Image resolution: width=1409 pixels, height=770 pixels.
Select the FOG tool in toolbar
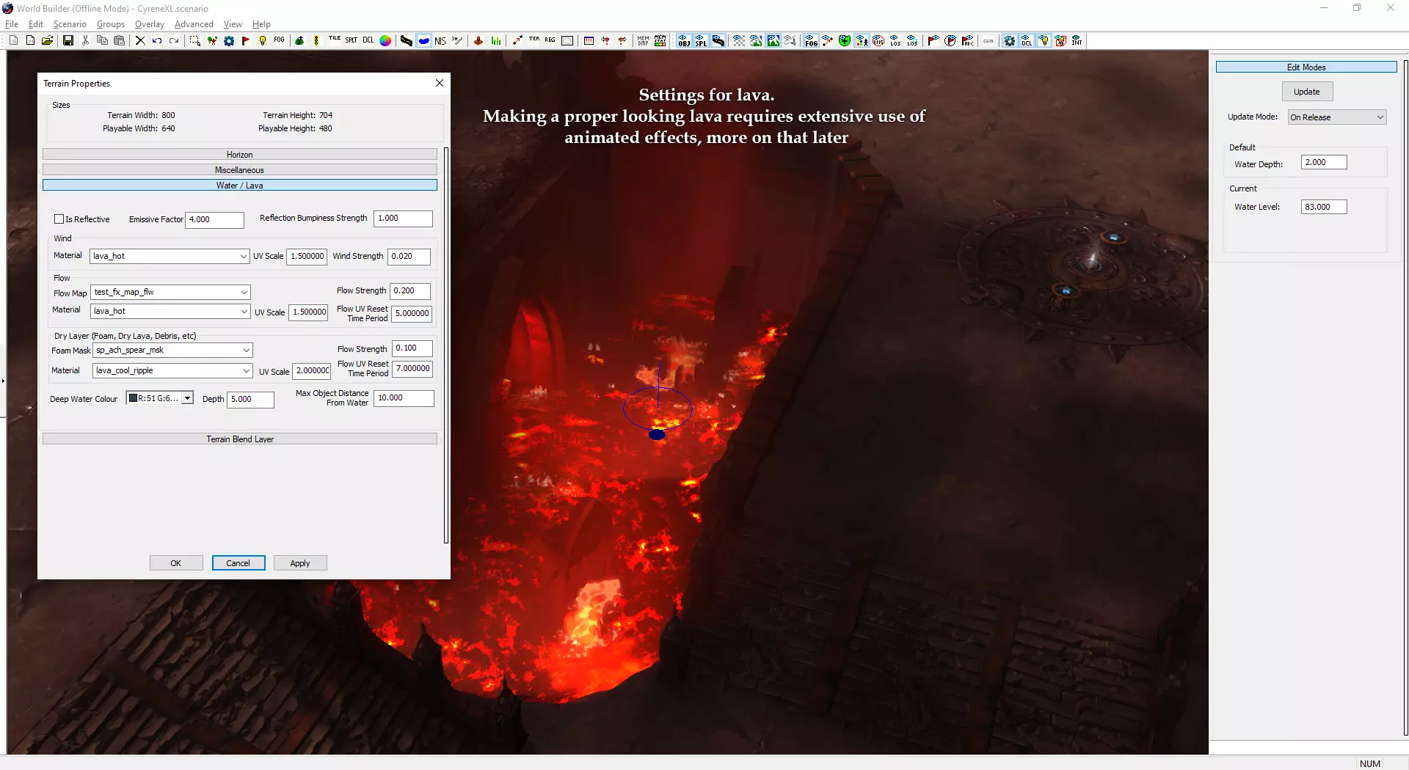pos(279,41)
